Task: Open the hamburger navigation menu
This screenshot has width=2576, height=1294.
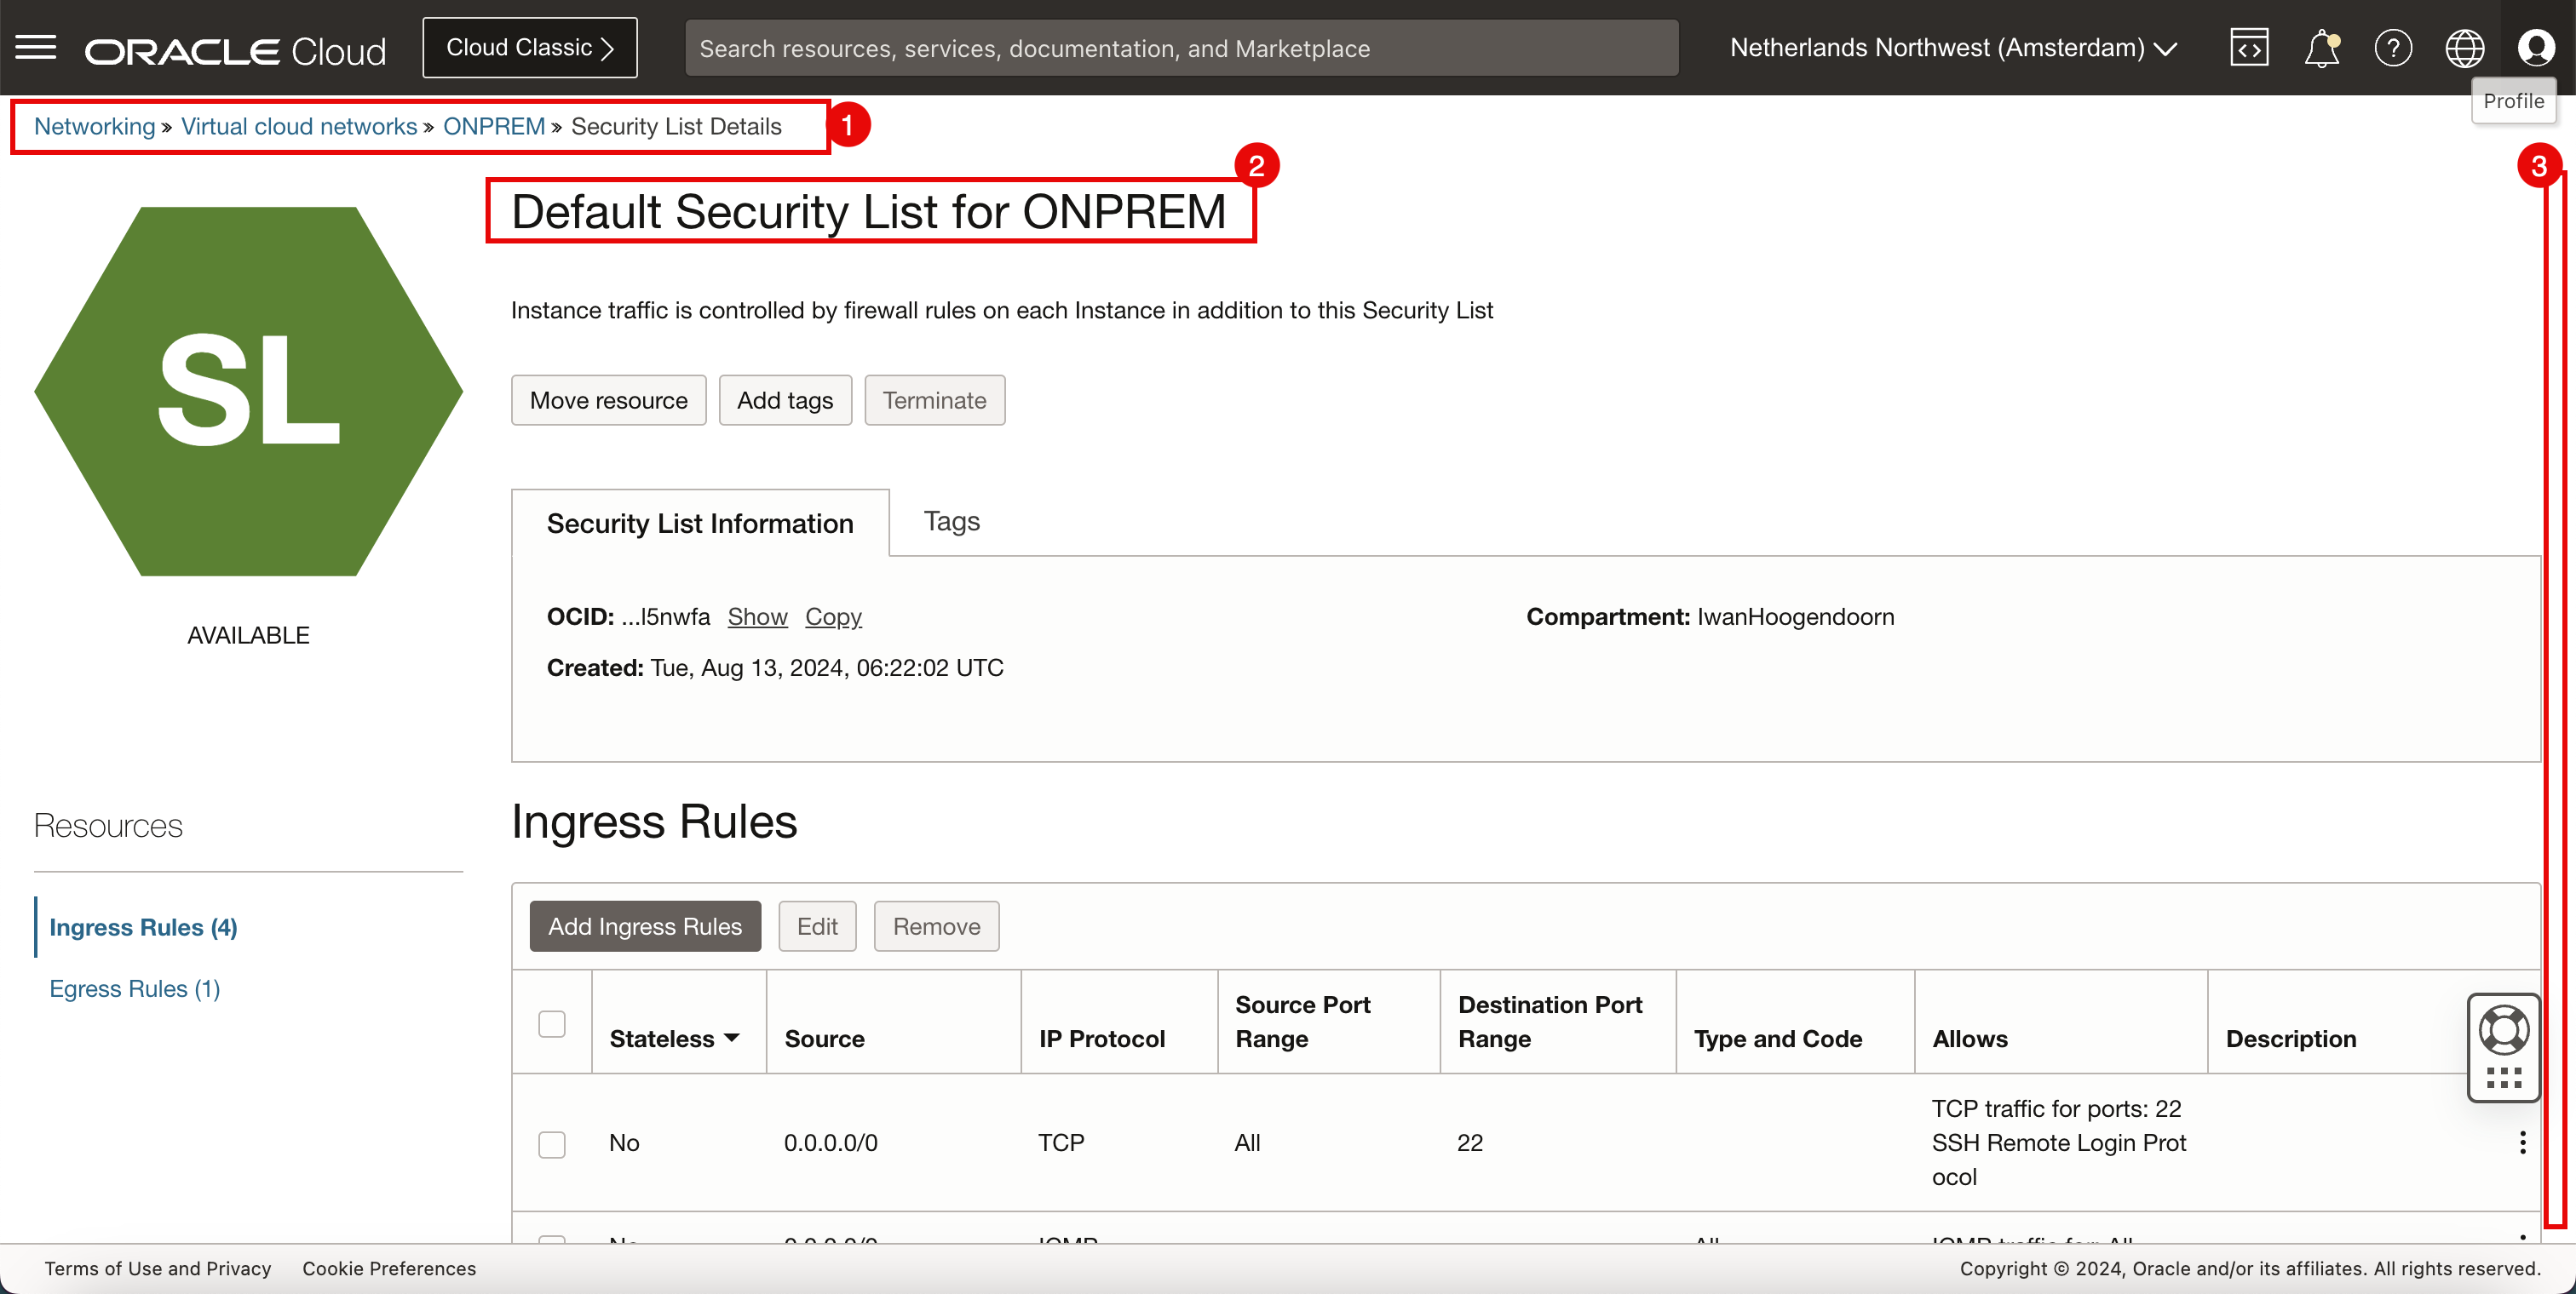Action: pos(36,47)
